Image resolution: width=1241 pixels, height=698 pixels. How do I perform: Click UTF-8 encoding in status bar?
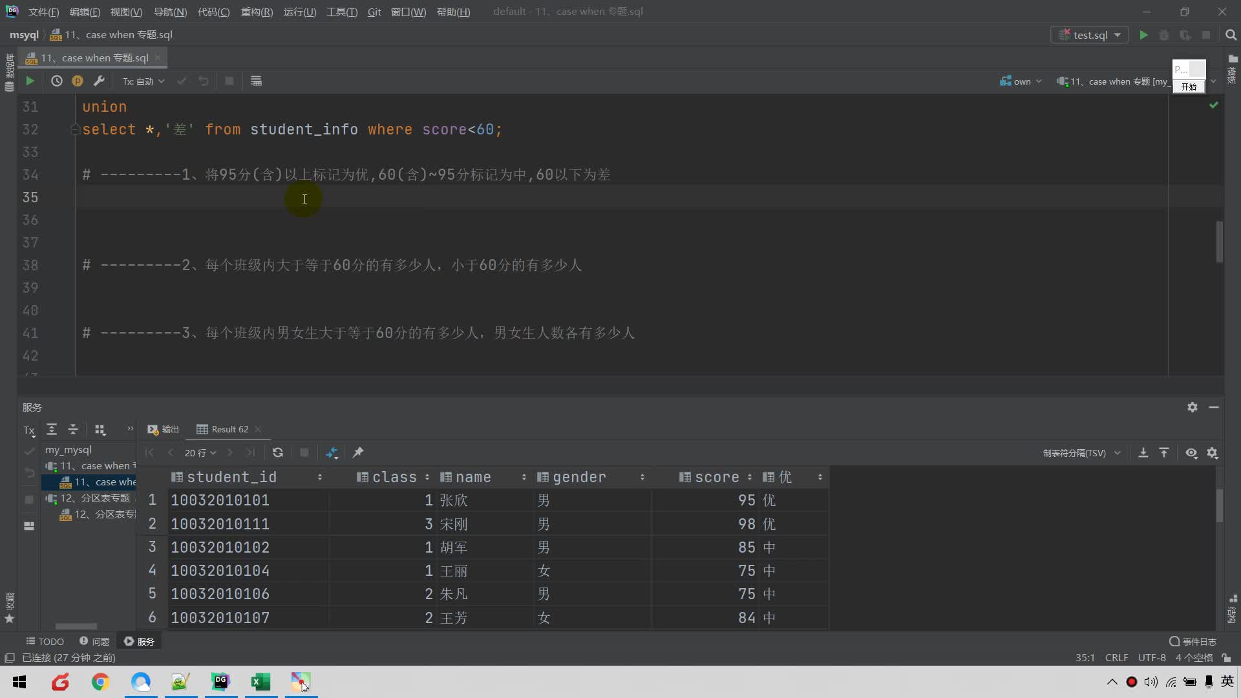coord(1152,658)
